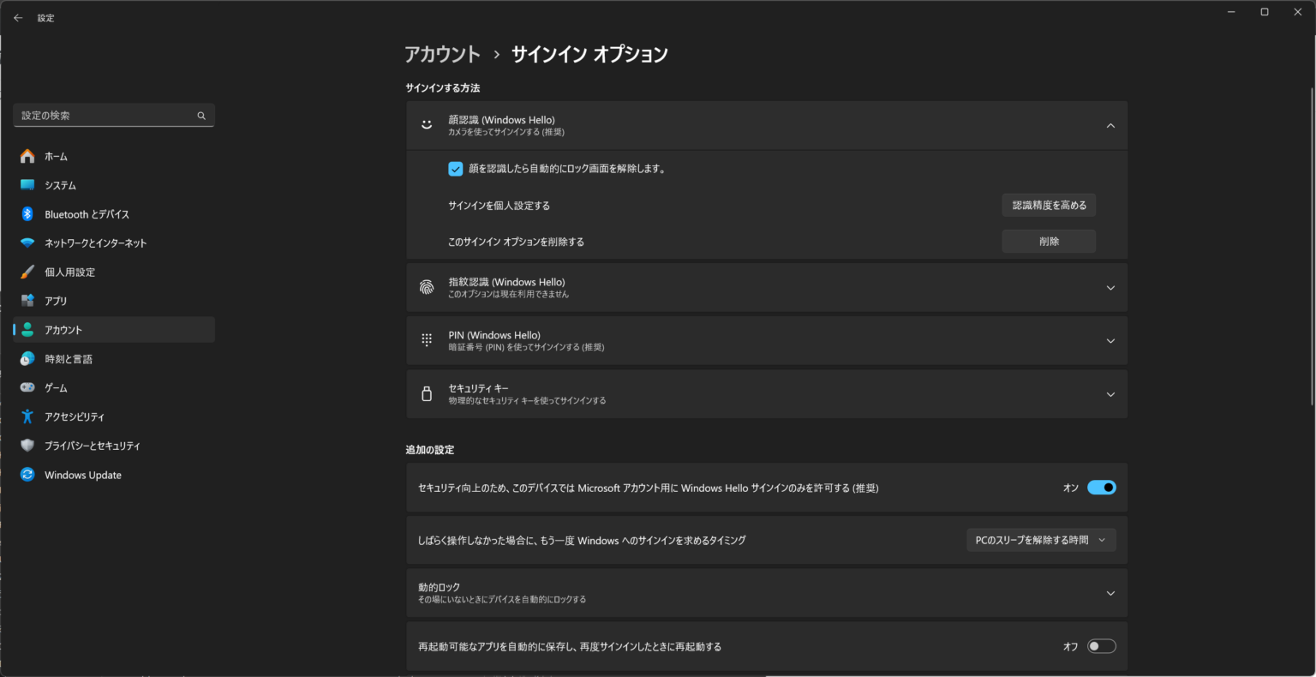1316x677 pixels.
Task: Navigate to アカウント via breadcrumb
Action: tap(442, 53)
